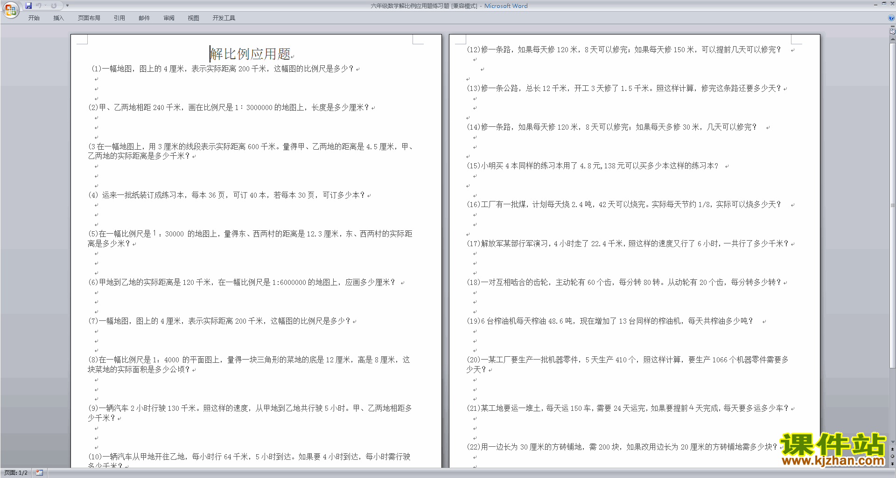This screenshot has height=478, width=896.
Task: Click the Undo icon
Action: 39,6
